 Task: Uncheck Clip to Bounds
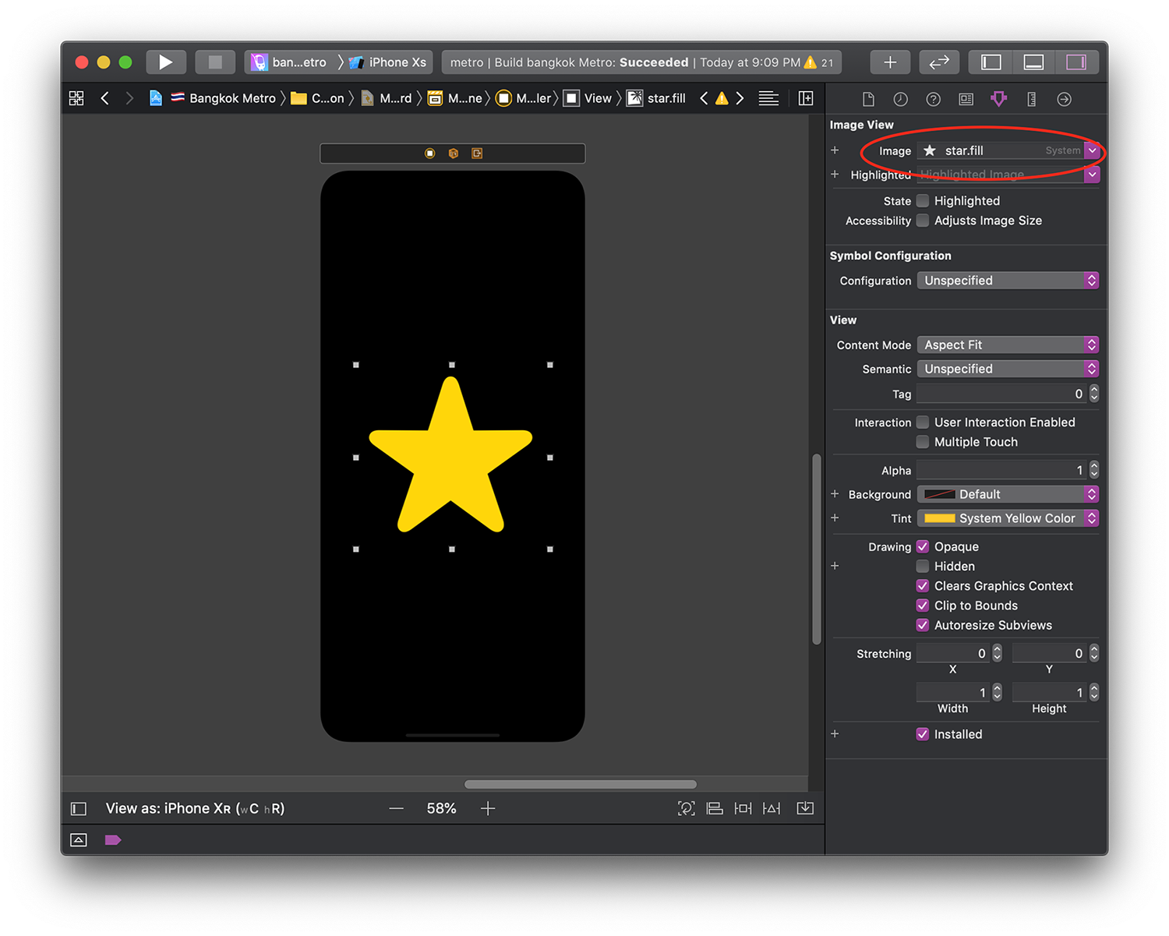click(x=923, y=606)
